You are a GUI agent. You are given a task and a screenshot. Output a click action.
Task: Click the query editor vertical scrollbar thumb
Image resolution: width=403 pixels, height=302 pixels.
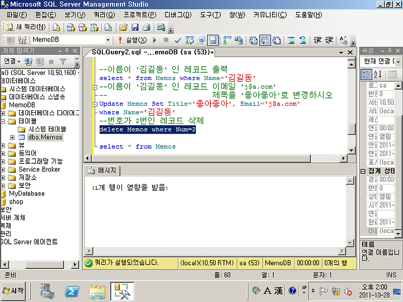[351, 129]
